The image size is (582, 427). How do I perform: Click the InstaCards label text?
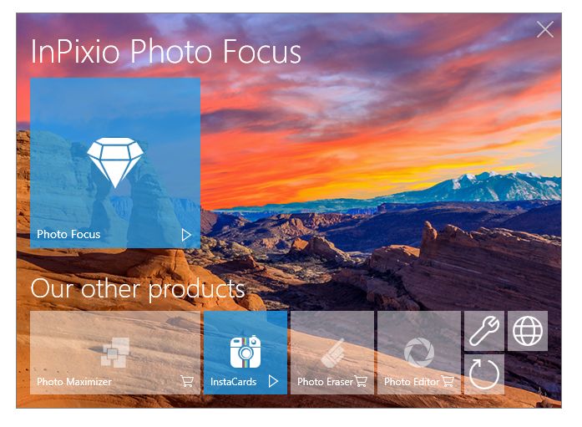click(x=234, y=382)
